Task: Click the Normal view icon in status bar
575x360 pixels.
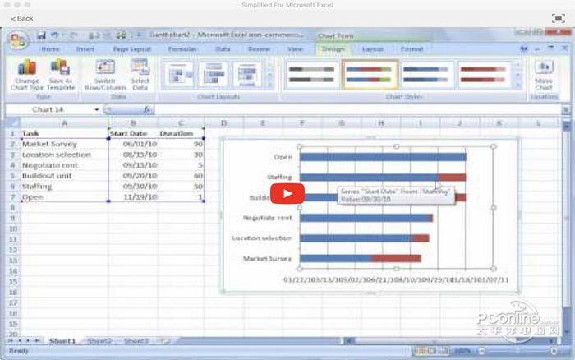Action: coord(420,351)
